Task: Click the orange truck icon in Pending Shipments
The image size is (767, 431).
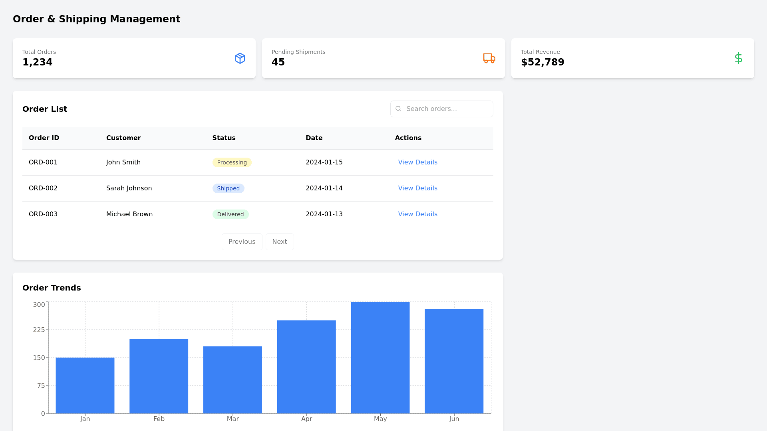Action: coord(489,58)
